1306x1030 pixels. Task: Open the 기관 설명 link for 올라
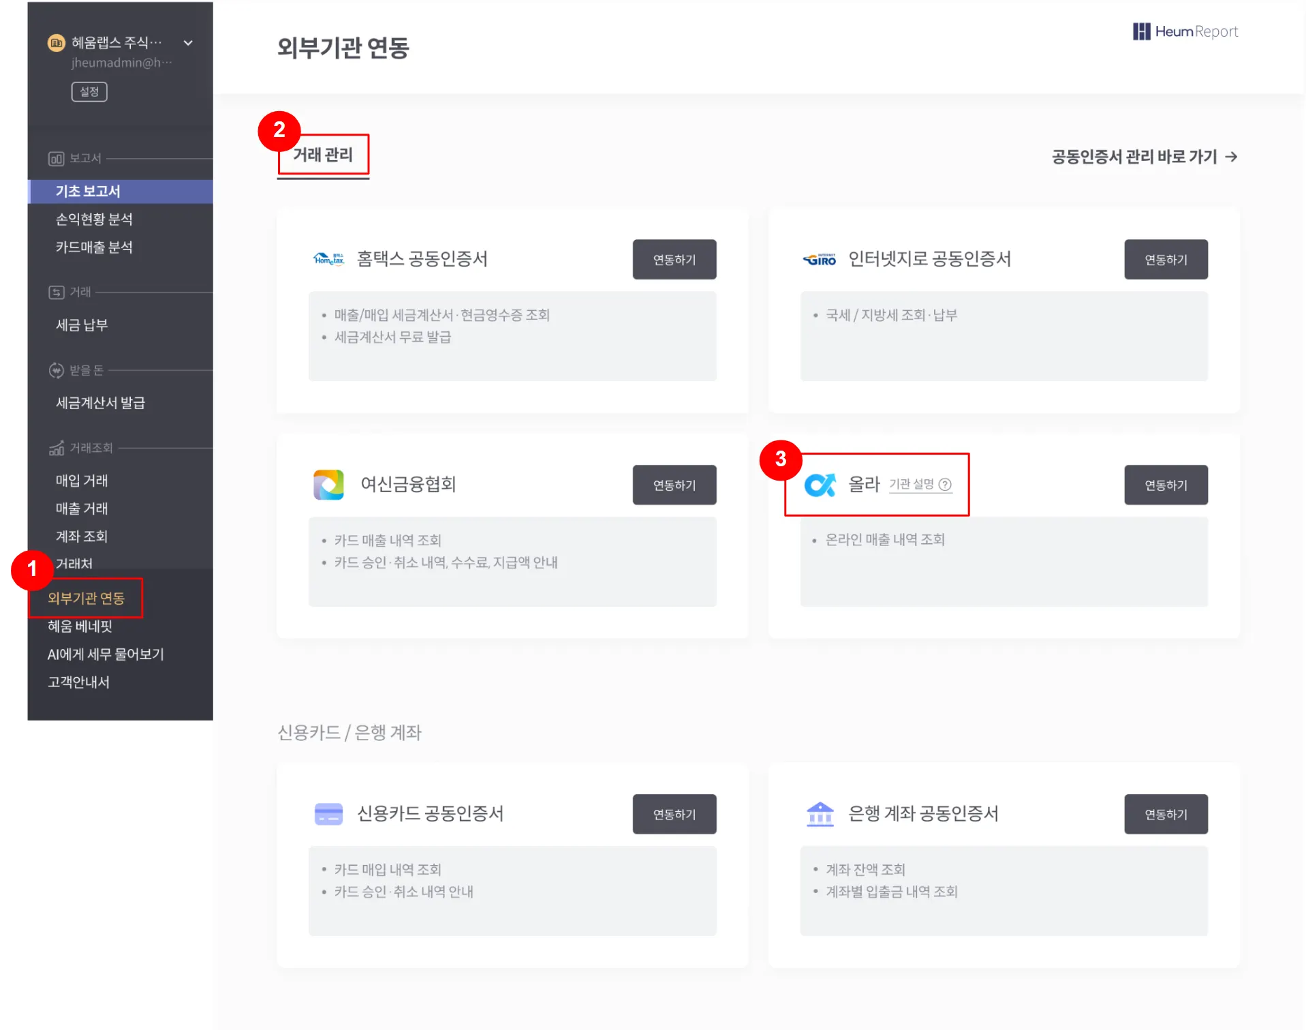pyautogui.click(x=920, y=485)
